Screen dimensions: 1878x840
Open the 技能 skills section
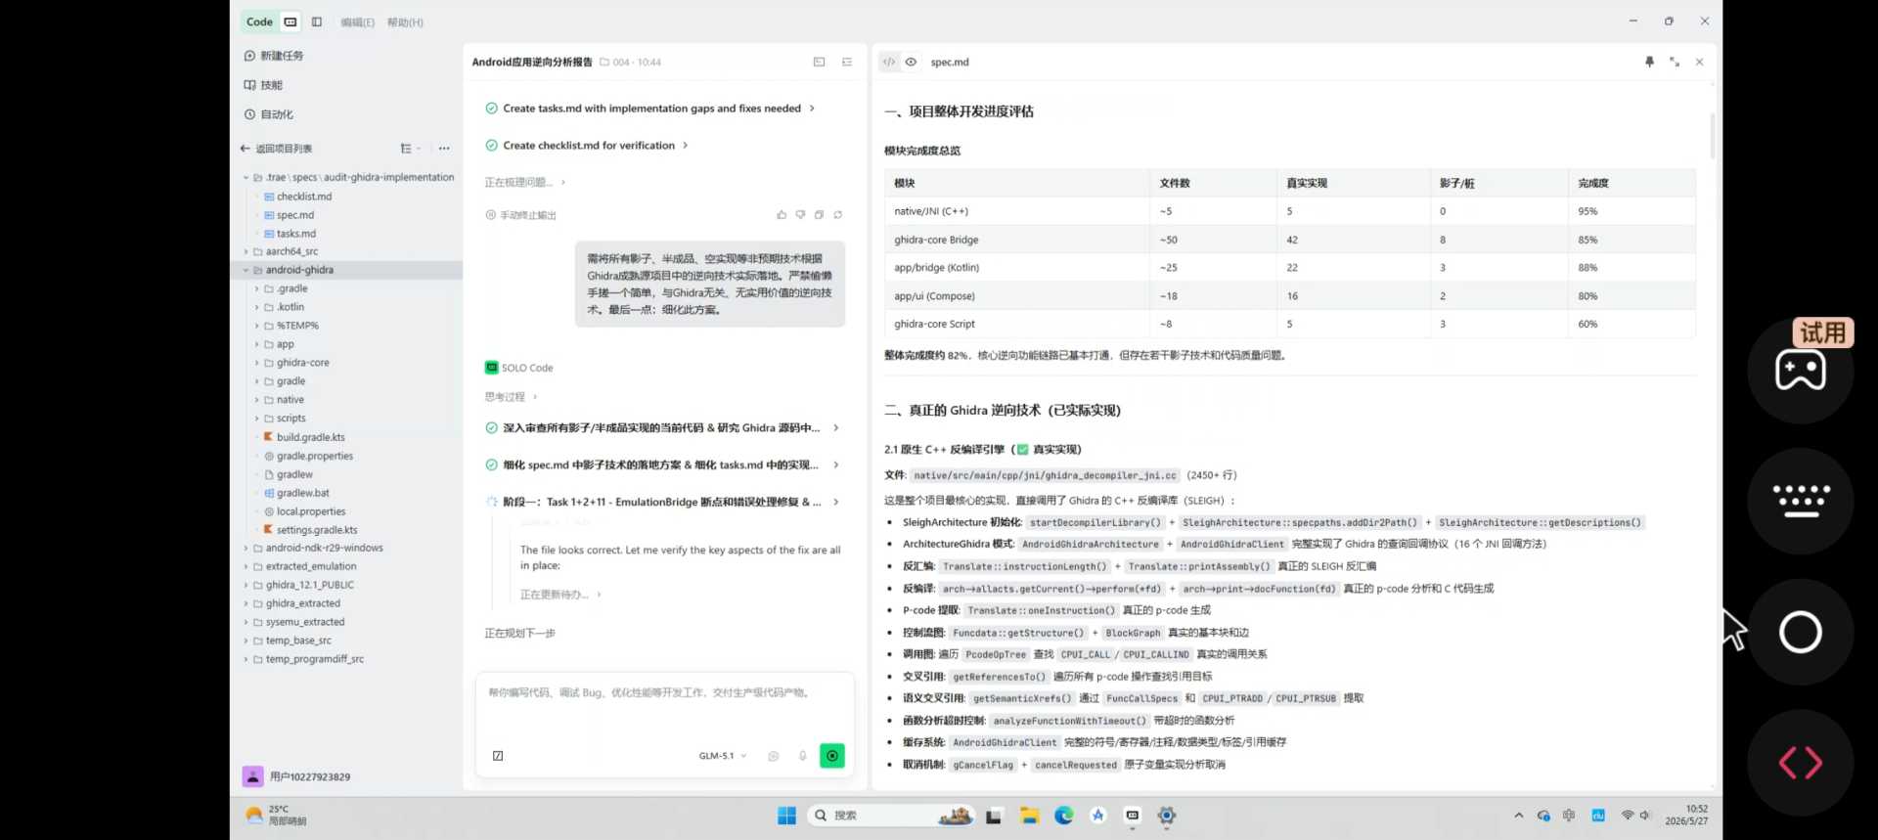(x=264, y=85)
